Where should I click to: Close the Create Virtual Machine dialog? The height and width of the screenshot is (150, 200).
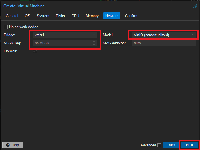click(x=195, y=6)
